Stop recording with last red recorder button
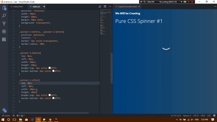Viewport: 217px width, 122px height. click(192, 2)
